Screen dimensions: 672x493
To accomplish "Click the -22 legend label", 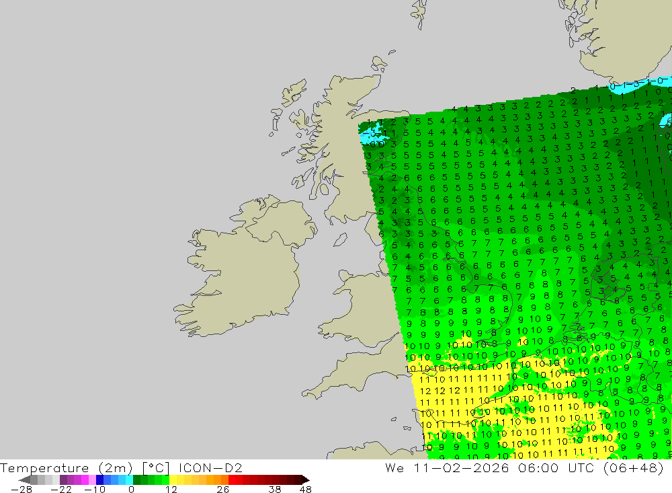I will [61, 490].
